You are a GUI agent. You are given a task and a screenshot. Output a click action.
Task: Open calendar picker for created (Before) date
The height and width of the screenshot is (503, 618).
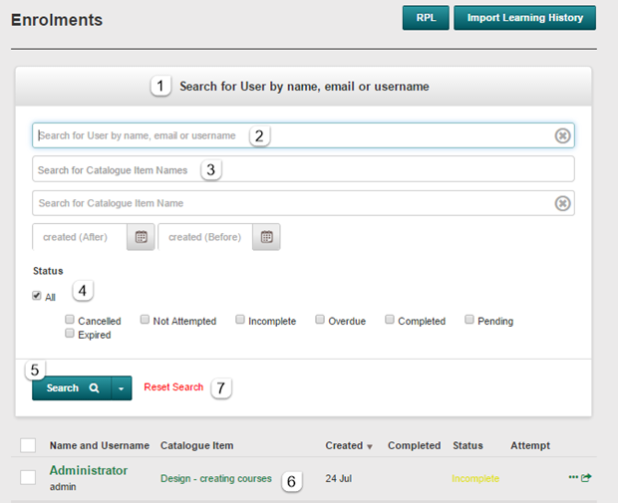[267, 237]
